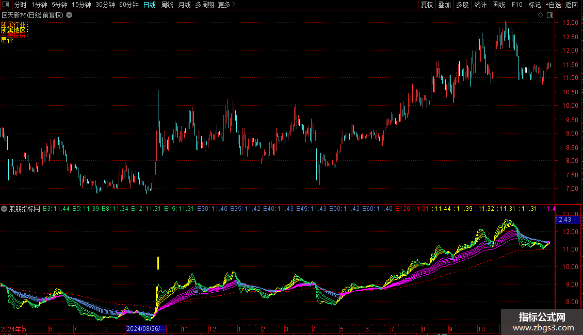Image resolution: width=583 pixels, height=335 pixels.
Task: Expand the 更多 periods chevron
Action: 227,5
